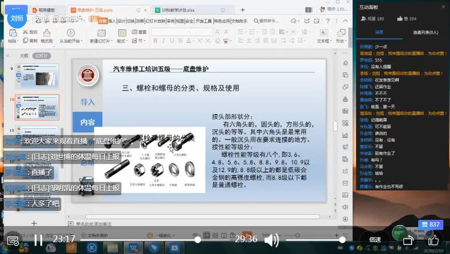Screen dimensions: 450x254
Task: Click the 刘恒 avatar badge
Action: (17, 18)
